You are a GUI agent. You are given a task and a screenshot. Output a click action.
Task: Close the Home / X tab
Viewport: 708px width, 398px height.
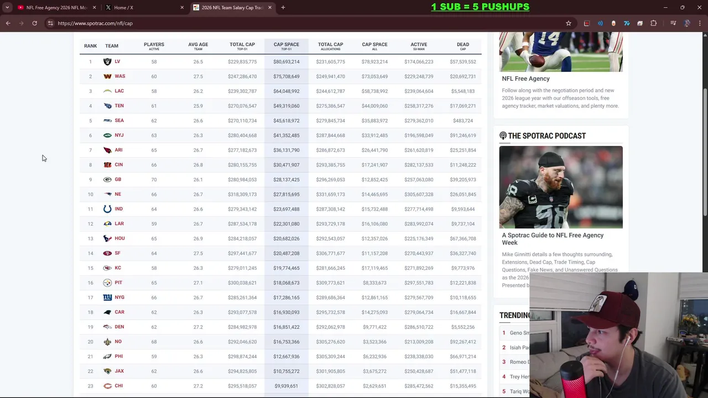[x=182, y=7]
